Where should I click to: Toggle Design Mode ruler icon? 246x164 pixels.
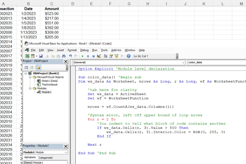99,56
